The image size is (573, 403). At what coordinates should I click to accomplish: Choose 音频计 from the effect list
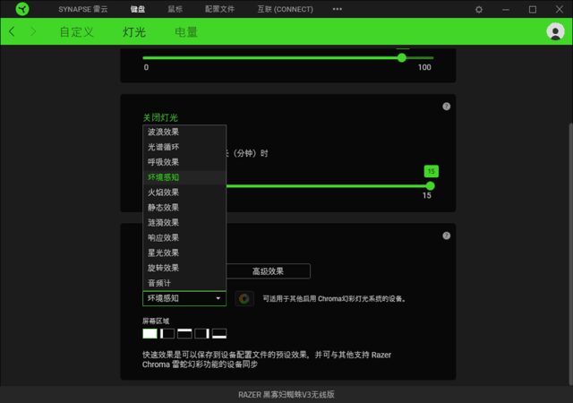coord(184,283)
